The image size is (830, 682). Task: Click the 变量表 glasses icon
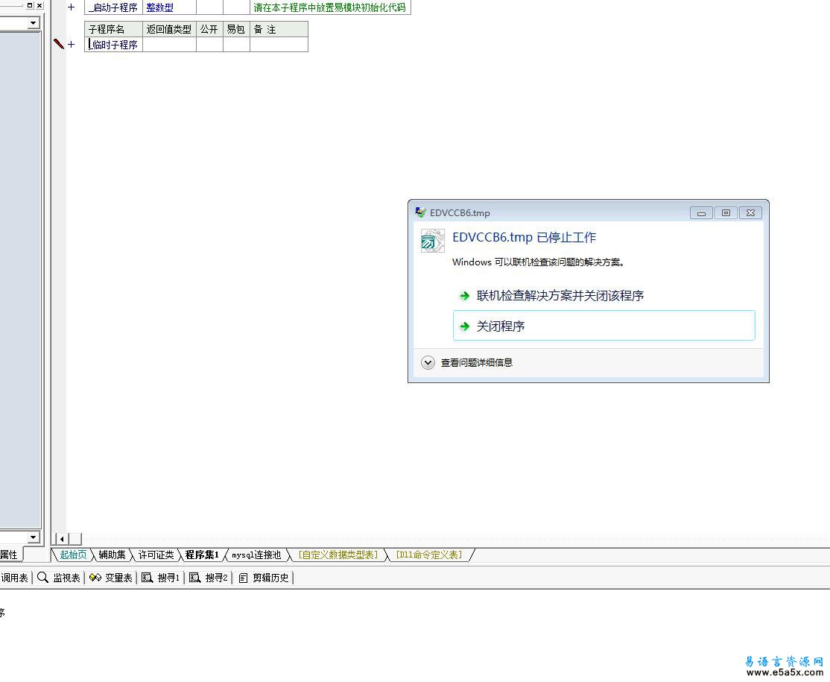coord(95,578)
